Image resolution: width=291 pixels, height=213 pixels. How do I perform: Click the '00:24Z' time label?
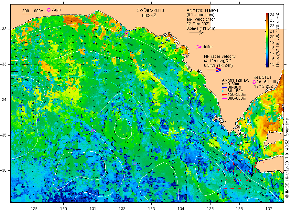(149, 15)
